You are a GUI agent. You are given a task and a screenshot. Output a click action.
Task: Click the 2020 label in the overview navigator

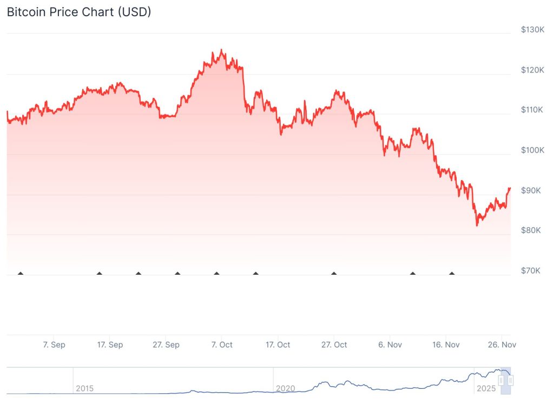coord(285,388)
